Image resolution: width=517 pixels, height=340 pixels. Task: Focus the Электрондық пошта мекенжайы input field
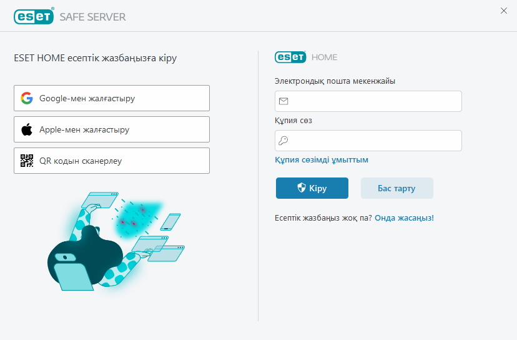pos(375,101)
